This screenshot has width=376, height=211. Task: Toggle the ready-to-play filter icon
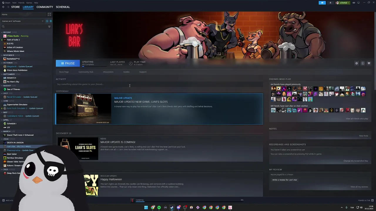click(x=51, y=21)
